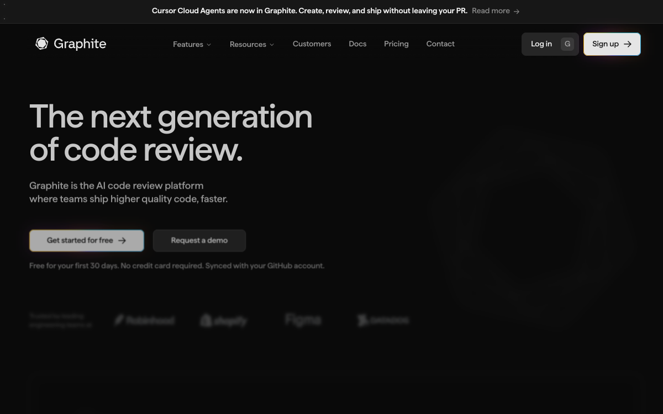Open the Pricing page
This screenshot has height=414, width=663.
(396, 44)
